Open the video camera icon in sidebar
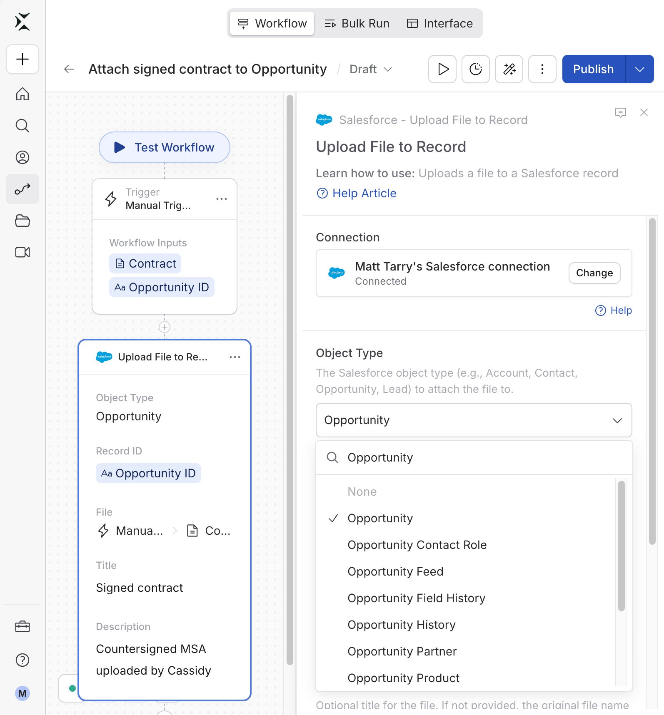The image size is (664, 715). tap(22, 252)
